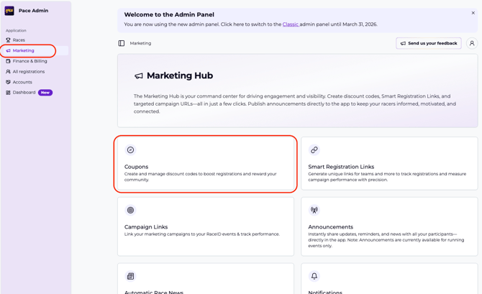Viewport: 482px width, 294px height.
Task: Dismiss the welcome banner
Action: click(473, 13)
